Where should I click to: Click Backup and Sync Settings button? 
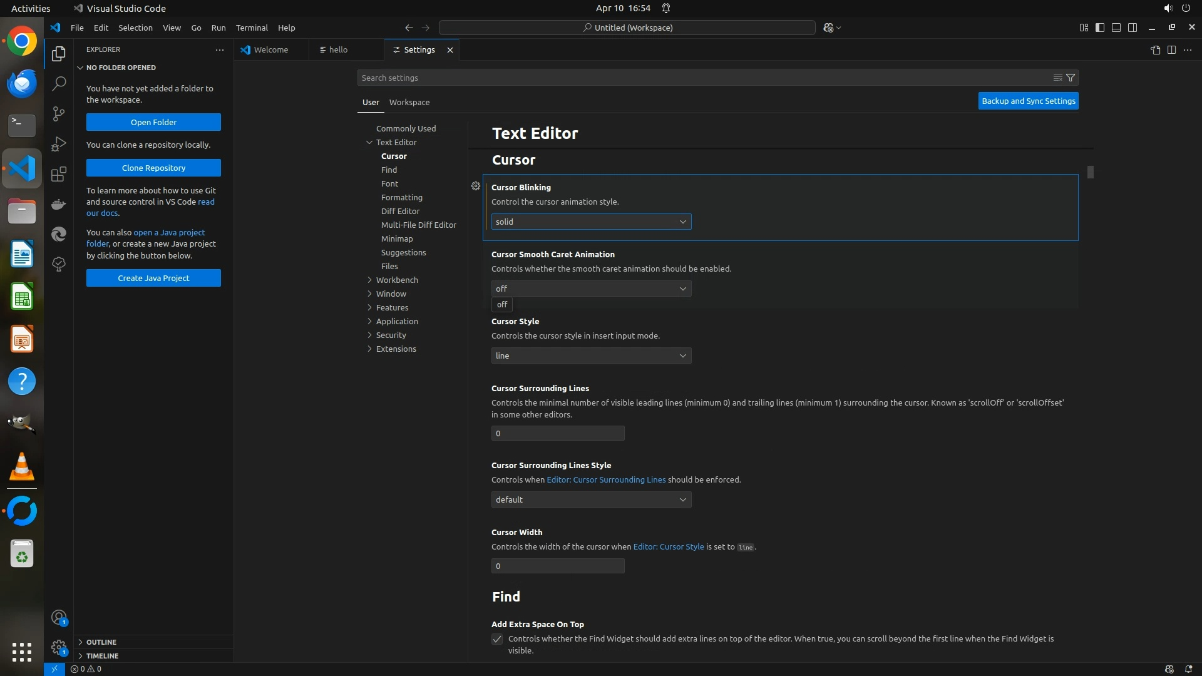click(x=1028, y=101)
